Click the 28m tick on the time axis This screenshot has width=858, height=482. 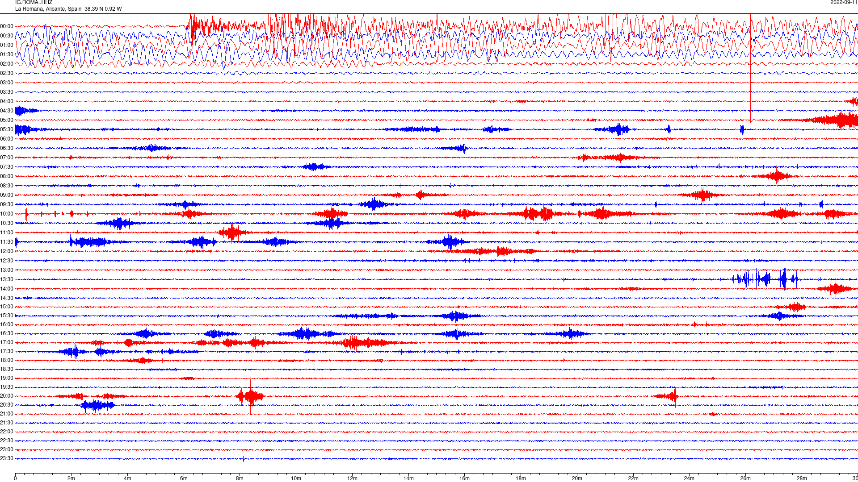802,478
